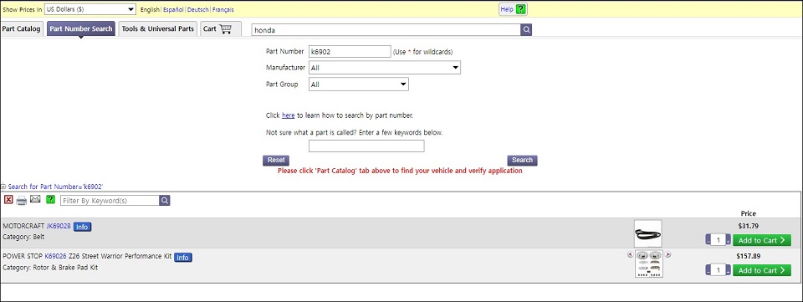The height and width of the screenshot is (302, 803).
Task: Open the currency 'US Dollars ($)' dropdown
Action: pyautogui.click(x=90, y=9)
